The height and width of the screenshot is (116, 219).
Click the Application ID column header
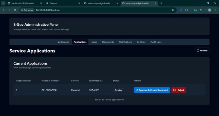pyautogui.click(x=23, y=81)
